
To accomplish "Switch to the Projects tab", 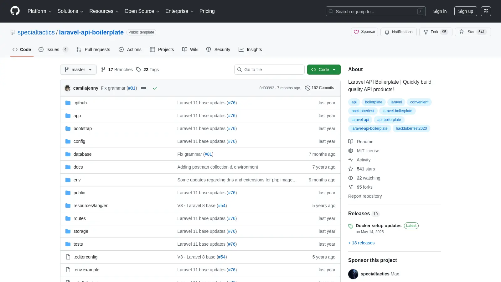I will click(162, 50).
